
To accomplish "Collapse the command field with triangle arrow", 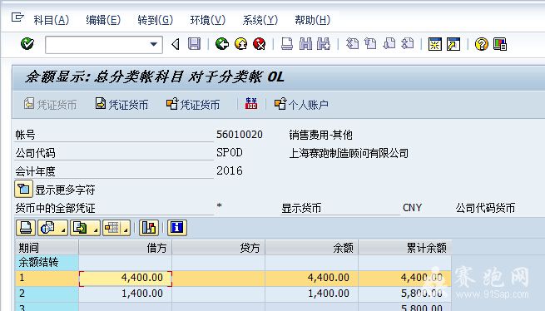I will click(176, 44).
